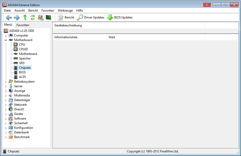This screenshot has width=241, height=156.
Task: Open the Favoriten menu
Action: (x=48, y=11)
